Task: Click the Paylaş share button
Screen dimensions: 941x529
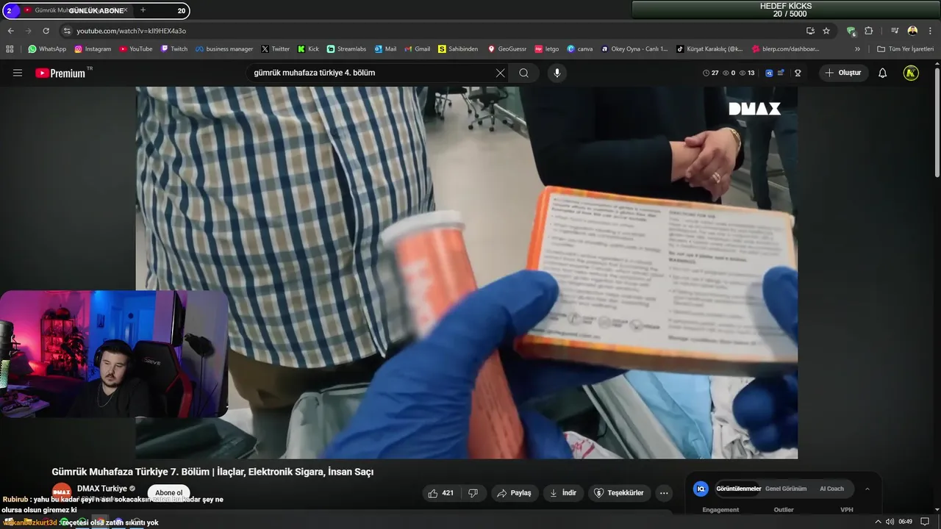Action: point(515,493)
